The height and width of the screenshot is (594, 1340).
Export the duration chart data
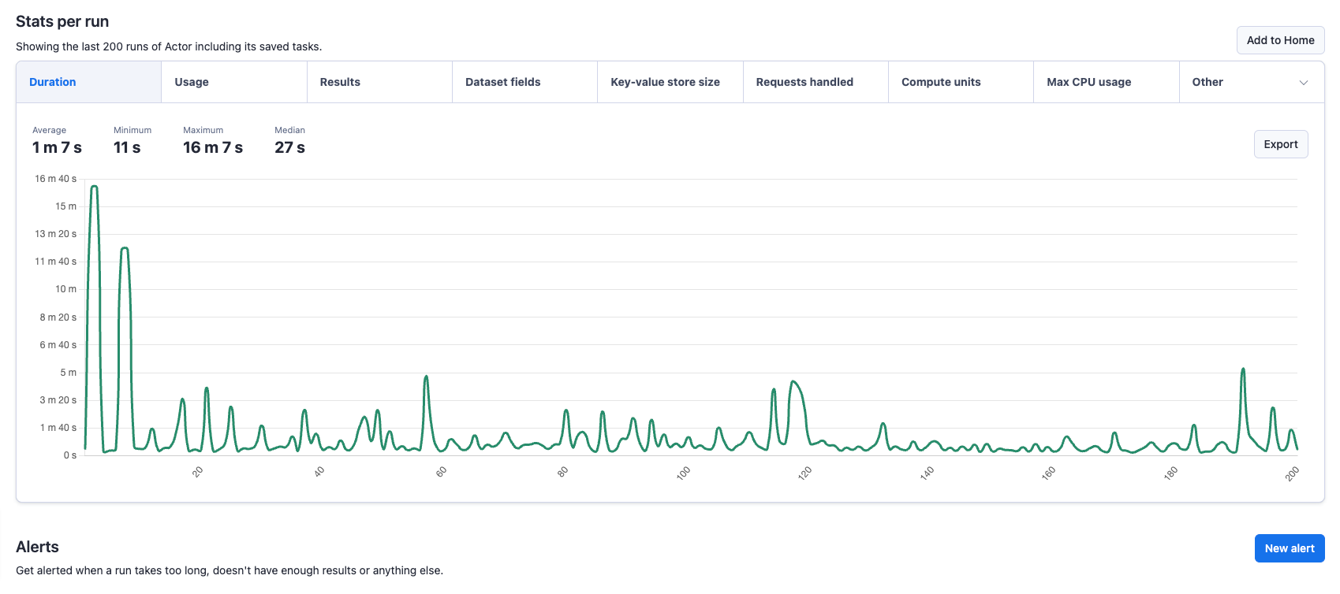tap(1281, 144)
